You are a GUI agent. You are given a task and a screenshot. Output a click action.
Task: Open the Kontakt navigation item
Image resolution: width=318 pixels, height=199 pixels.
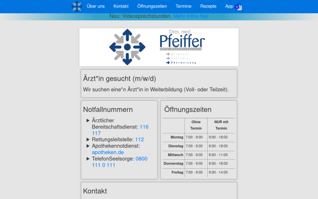(121, 6)
